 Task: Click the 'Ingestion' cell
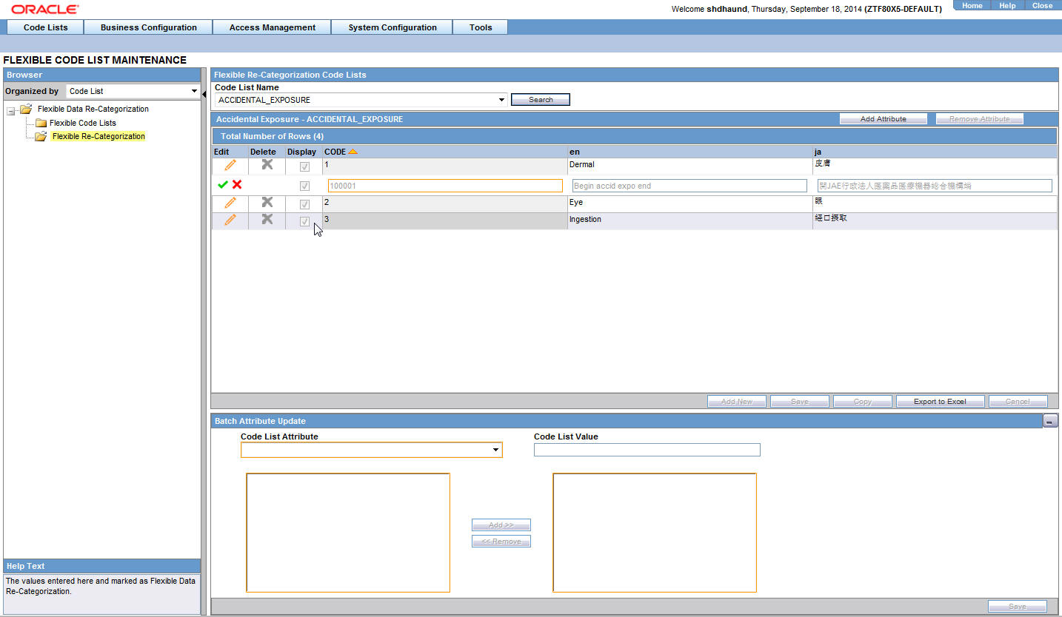pos(689,221)
